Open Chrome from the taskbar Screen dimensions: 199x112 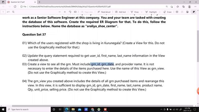click(x=92, y=109)
